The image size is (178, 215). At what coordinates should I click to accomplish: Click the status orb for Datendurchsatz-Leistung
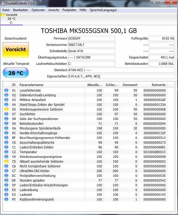coord(6,95)
